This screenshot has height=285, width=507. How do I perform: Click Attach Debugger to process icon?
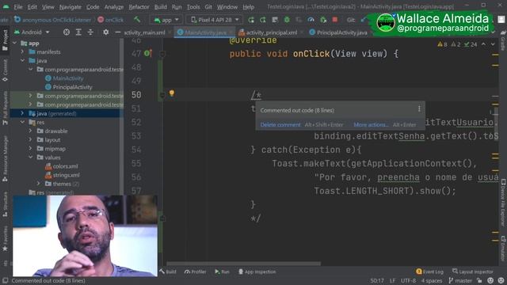323,20
